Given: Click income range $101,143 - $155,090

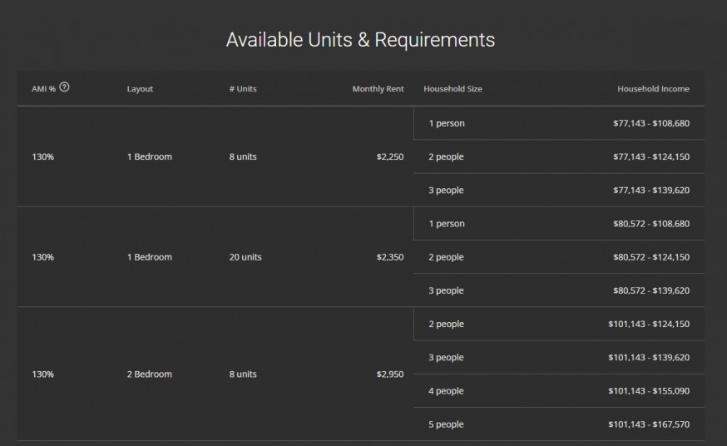Looking at the screenshot, I should [648, 391].
